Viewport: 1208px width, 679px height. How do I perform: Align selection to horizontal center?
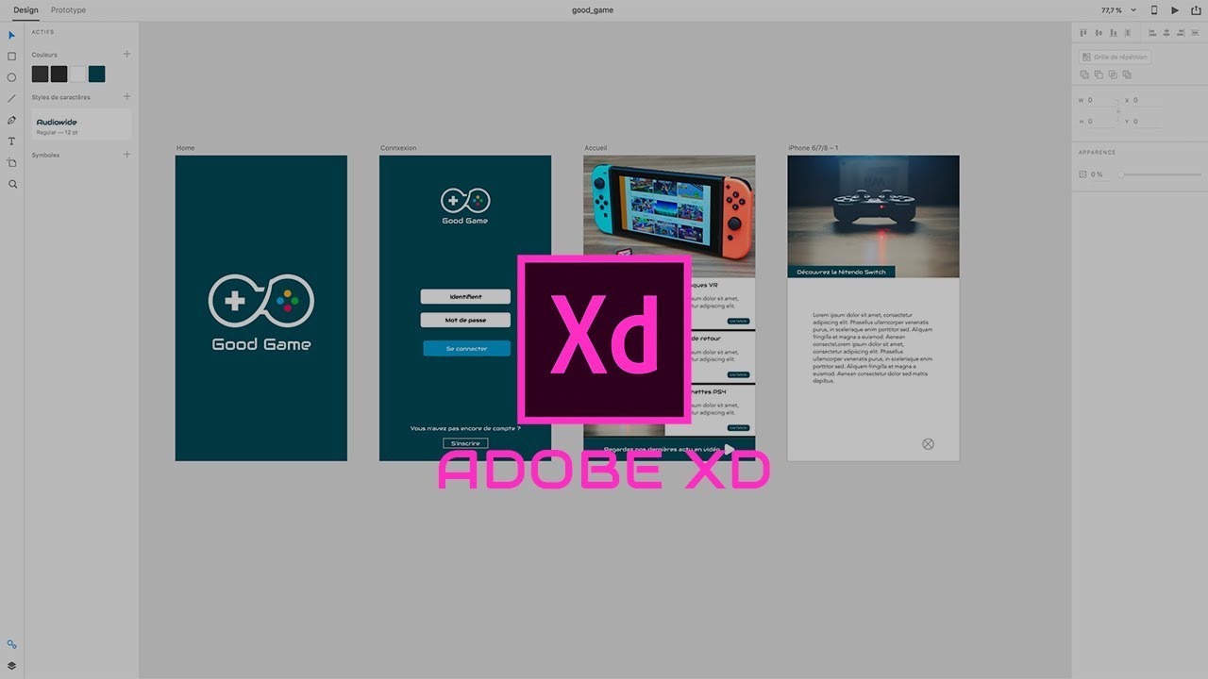pos(1167,33)
